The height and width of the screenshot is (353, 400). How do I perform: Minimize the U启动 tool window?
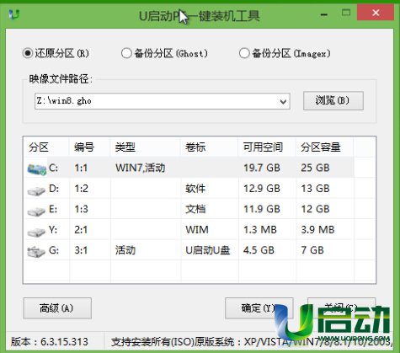pos(324,14)
